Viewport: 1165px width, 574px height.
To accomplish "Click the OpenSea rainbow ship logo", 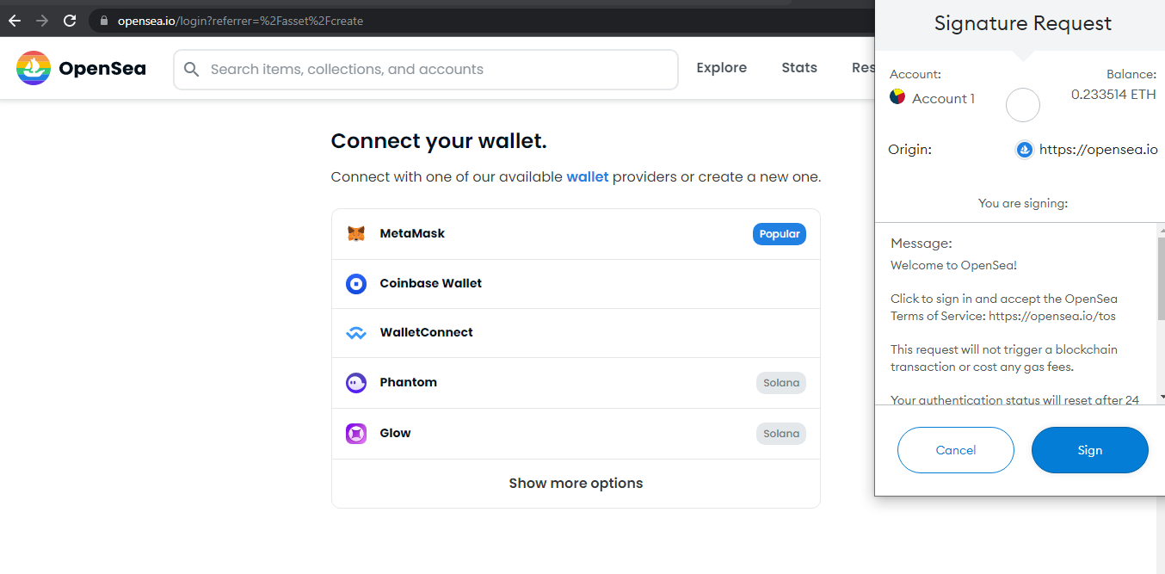I will tap(34, 68).
